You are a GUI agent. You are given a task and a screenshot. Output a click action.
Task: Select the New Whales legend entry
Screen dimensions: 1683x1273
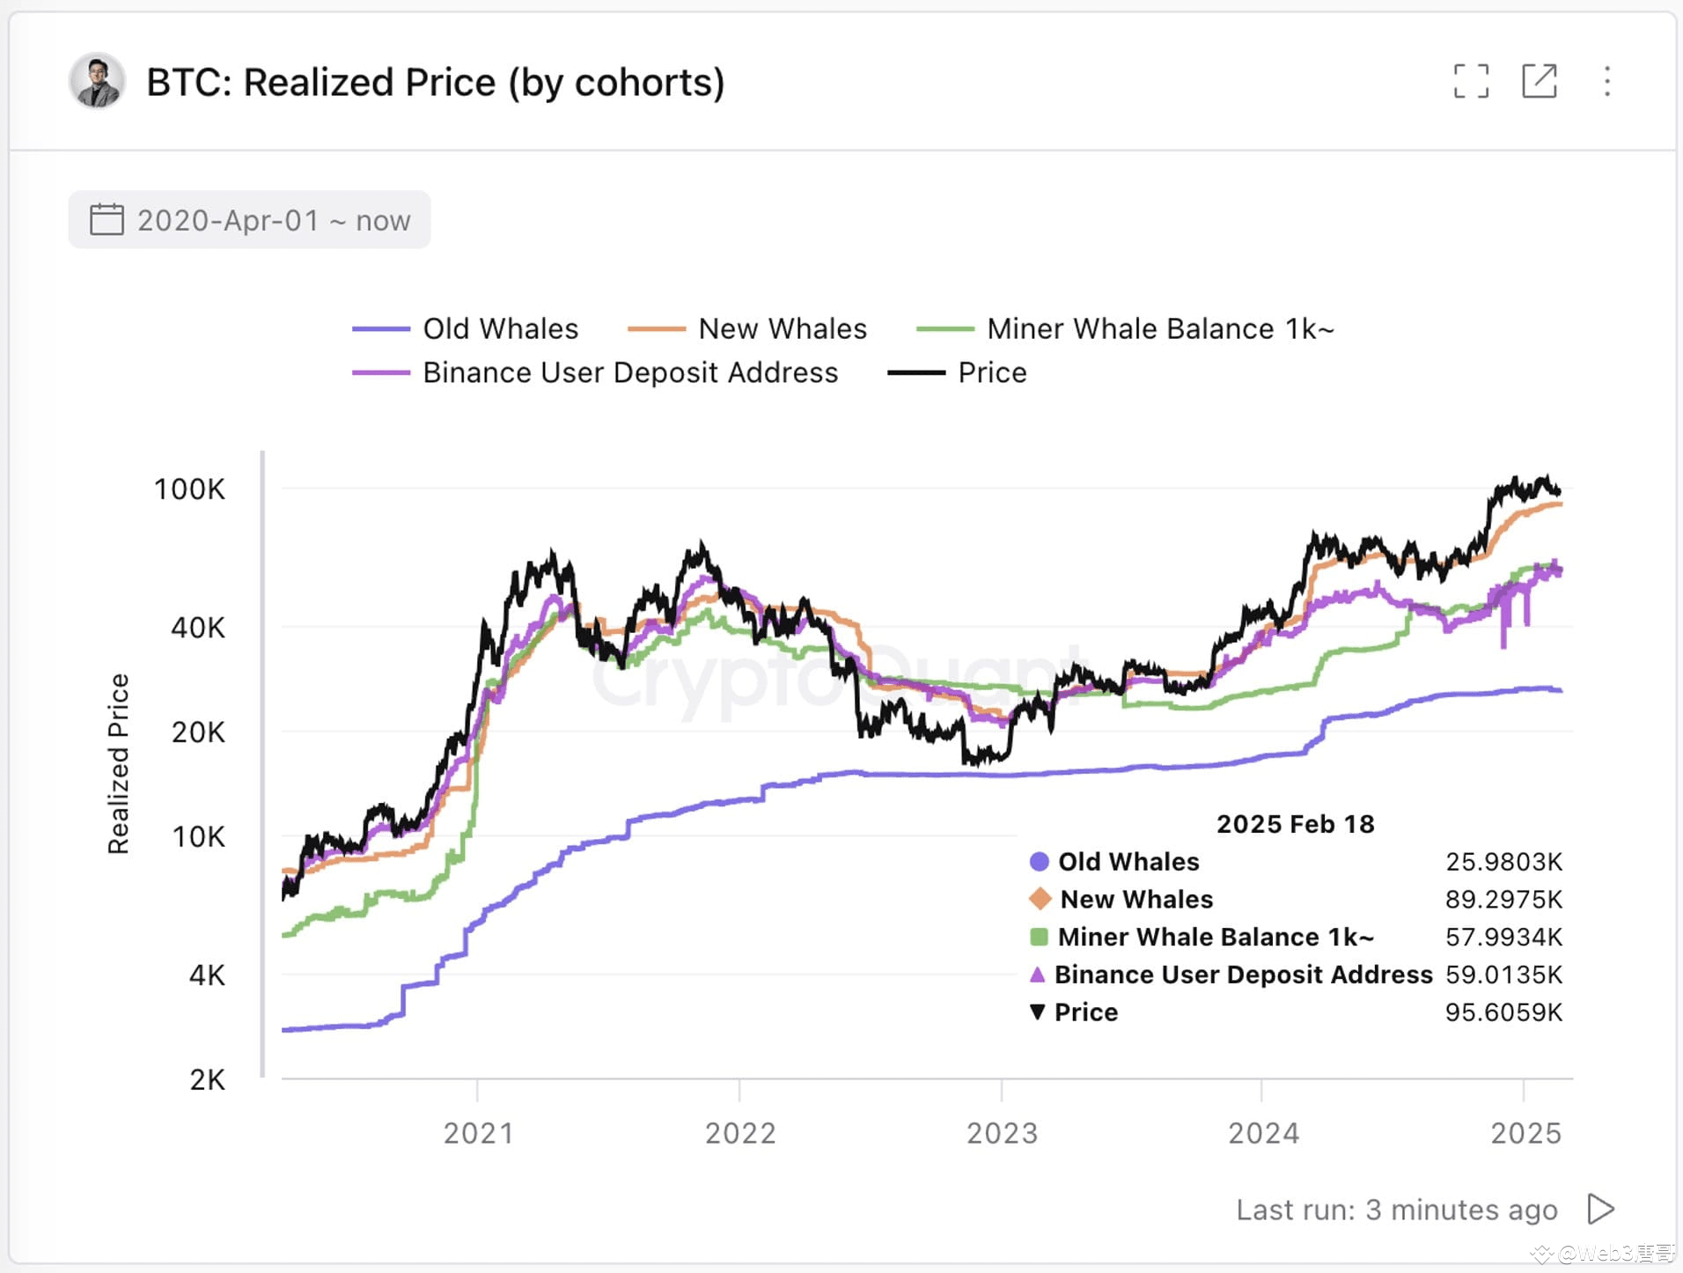pyautogui.click(x=782, y=327)
